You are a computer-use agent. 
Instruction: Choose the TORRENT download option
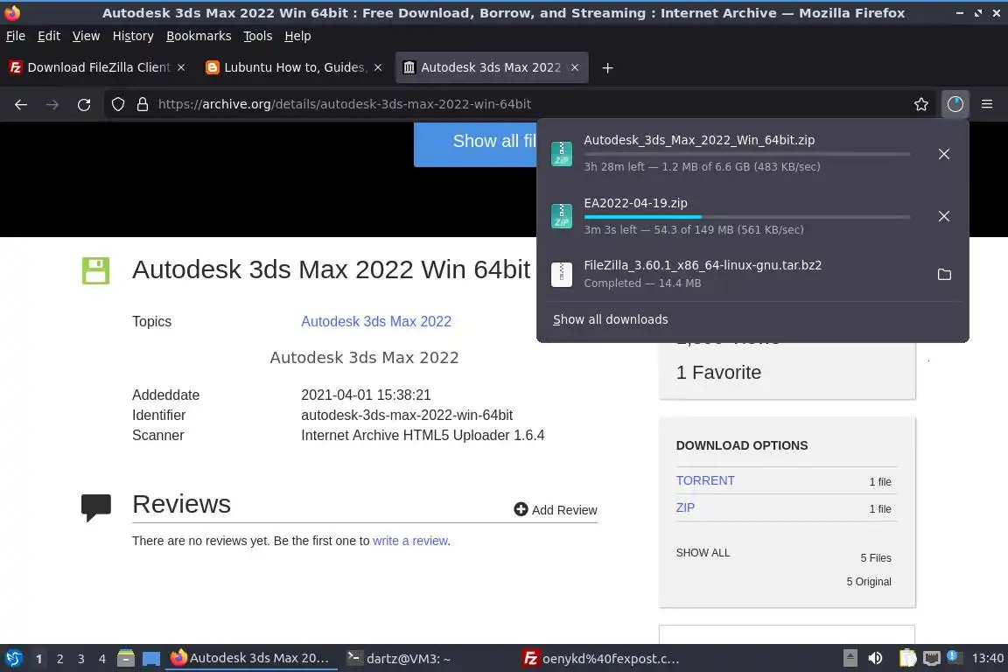click(705, 480)
